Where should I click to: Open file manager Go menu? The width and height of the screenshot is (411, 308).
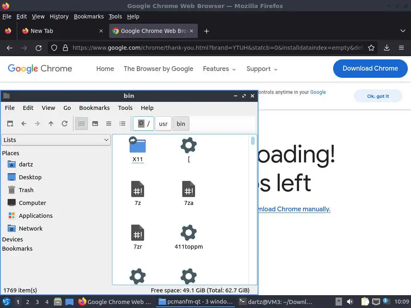click(x=67, y=108)
